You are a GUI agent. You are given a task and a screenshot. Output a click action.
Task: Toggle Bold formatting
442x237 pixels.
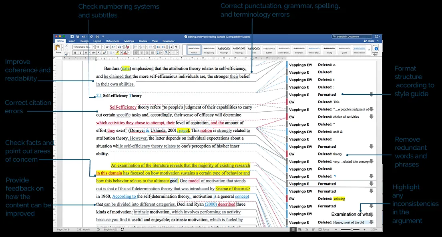(75, 53)
